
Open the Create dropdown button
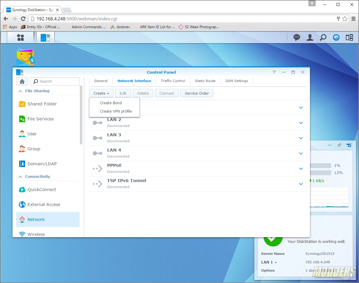(101, 93)
